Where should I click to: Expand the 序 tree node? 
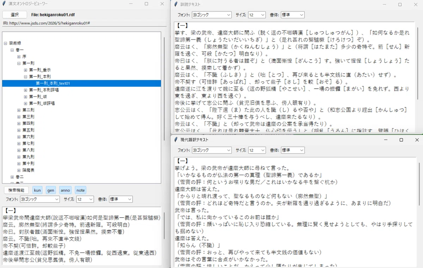pyautogui.click(x=19, y=56)
